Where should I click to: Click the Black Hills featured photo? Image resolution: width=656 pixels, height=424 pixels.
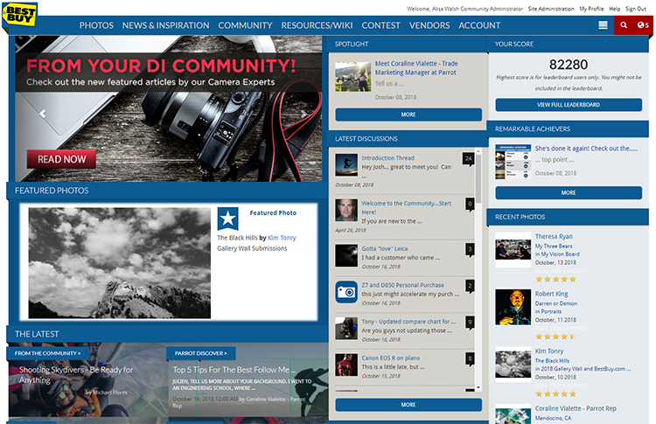[119, 263]
